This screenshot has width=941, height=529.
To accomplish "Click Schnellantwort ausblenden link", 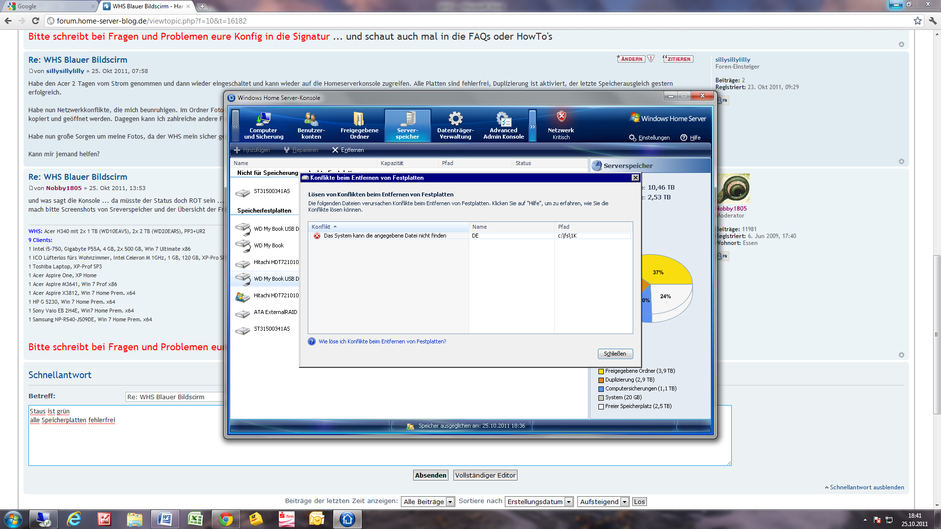I will [867, 487].
